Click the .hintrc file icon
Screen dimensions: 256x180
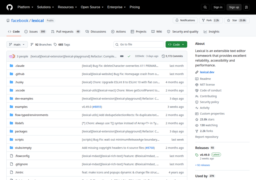(11, 172)
